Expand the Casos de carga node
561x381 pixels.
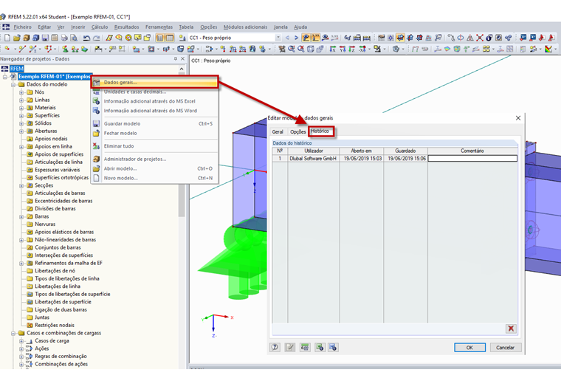(21, 341)
